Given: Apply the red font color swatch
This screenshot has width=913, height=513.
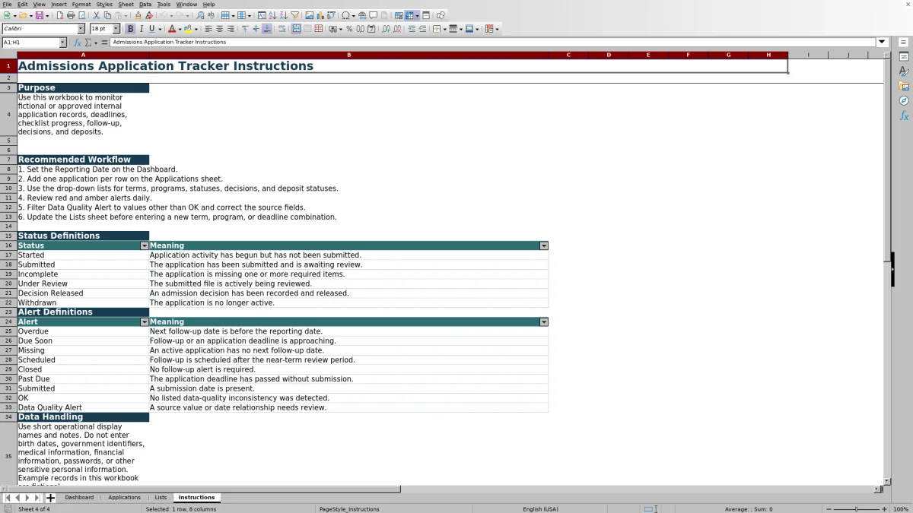Looking at the screenshot, I should (x=172, y=29).
